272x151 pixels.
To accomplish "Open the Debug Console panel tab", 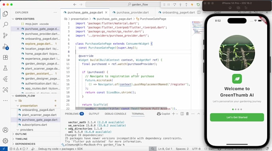I will point(115,114).
